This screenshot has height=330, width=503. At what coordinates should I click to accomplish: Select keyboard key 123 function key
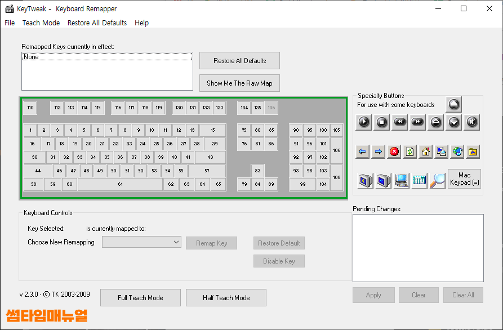tap(220, 108)
